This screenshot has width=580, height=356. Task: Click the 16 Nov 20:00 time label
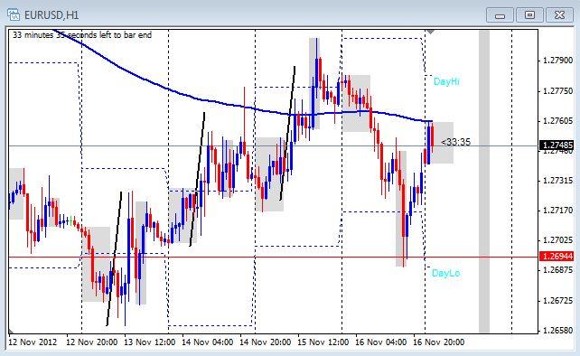pos(439,342)
